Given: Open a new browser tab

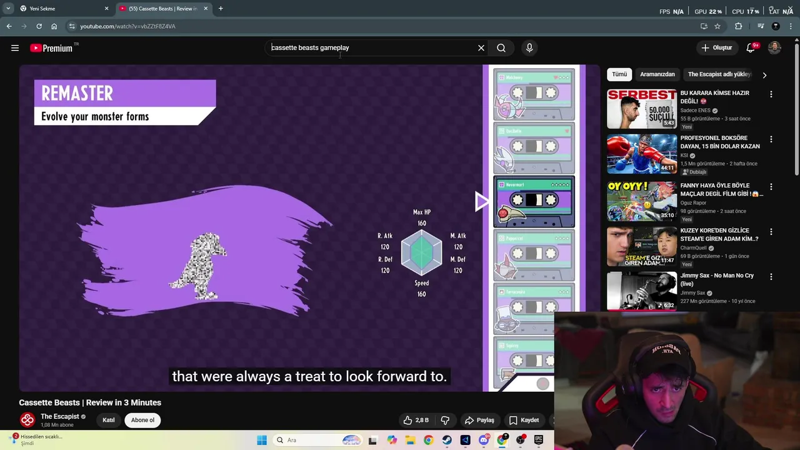Looking at the screenshot, I should (221, 8).
